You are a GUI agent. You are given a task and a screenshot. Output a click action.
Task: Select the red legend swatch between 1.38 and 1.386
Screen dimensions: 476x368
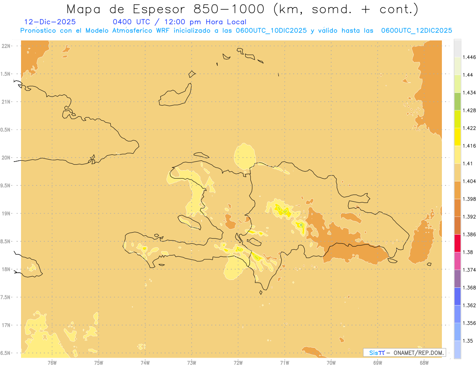tap(457, 243)
